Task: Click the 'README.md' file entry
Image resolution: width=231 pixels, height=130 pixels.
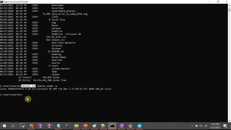Action: point(57,51)
